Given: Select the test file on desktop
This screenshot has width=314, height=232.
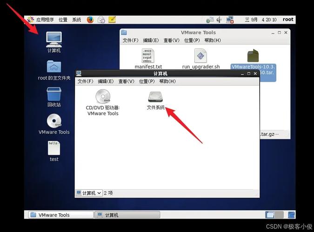Looking at the screenshot, I should point(54,151).
